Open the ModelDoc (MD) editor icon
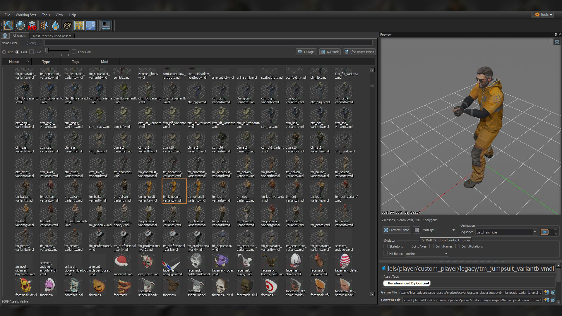This screenshot has height=316, width=562. (x=32, y=26)
